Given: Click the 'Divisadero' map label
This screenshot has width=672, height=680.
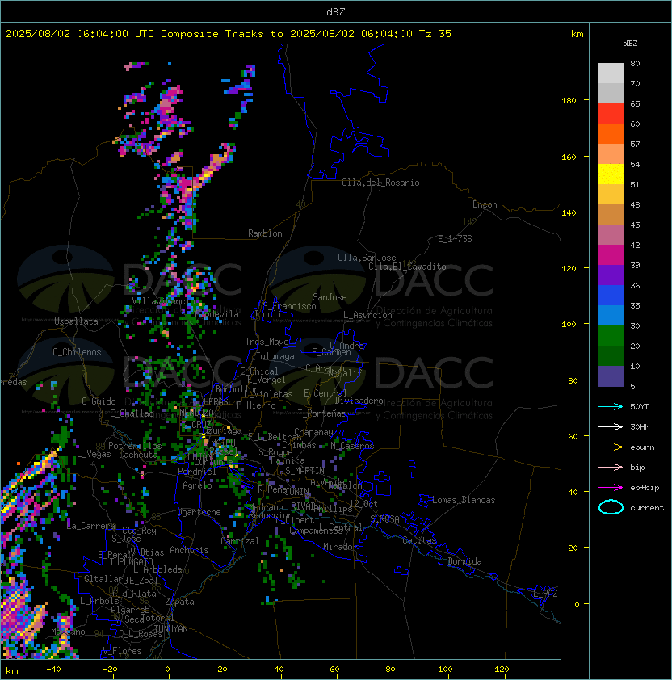Looking at the screenshot, I should pos(359,401).
